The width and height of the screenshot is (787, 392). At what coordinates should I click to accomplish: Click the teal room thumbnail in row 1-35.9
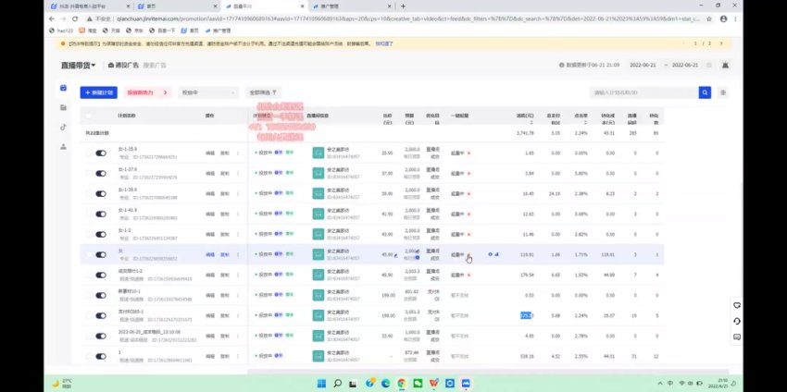click(319, 153)
